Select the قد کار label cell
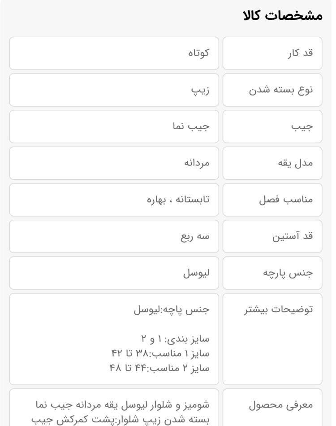Image resolution: width=336 pixels, height=426 pixels. coord(272,53)
